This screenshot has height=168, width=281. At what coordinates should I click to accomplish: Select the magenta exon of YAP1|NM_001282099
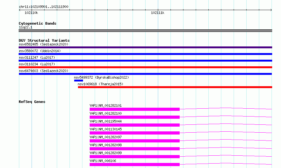tap(135, 157)
